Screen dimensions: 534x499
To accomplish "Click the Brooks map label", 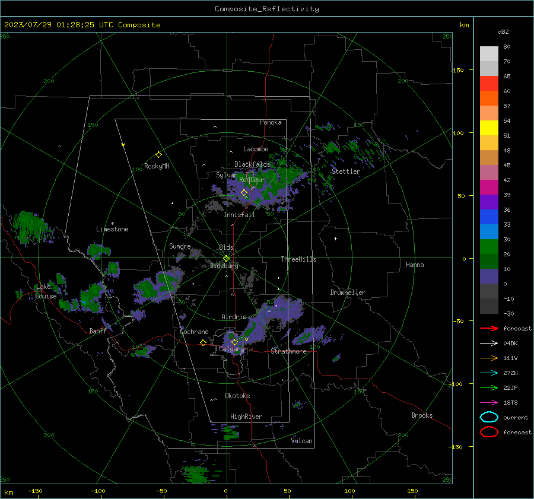I will [422, 415].
